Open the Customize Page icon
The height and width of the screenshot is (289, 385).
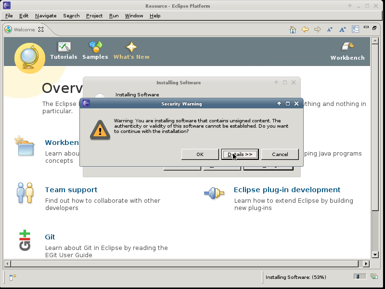coord(355,29)
